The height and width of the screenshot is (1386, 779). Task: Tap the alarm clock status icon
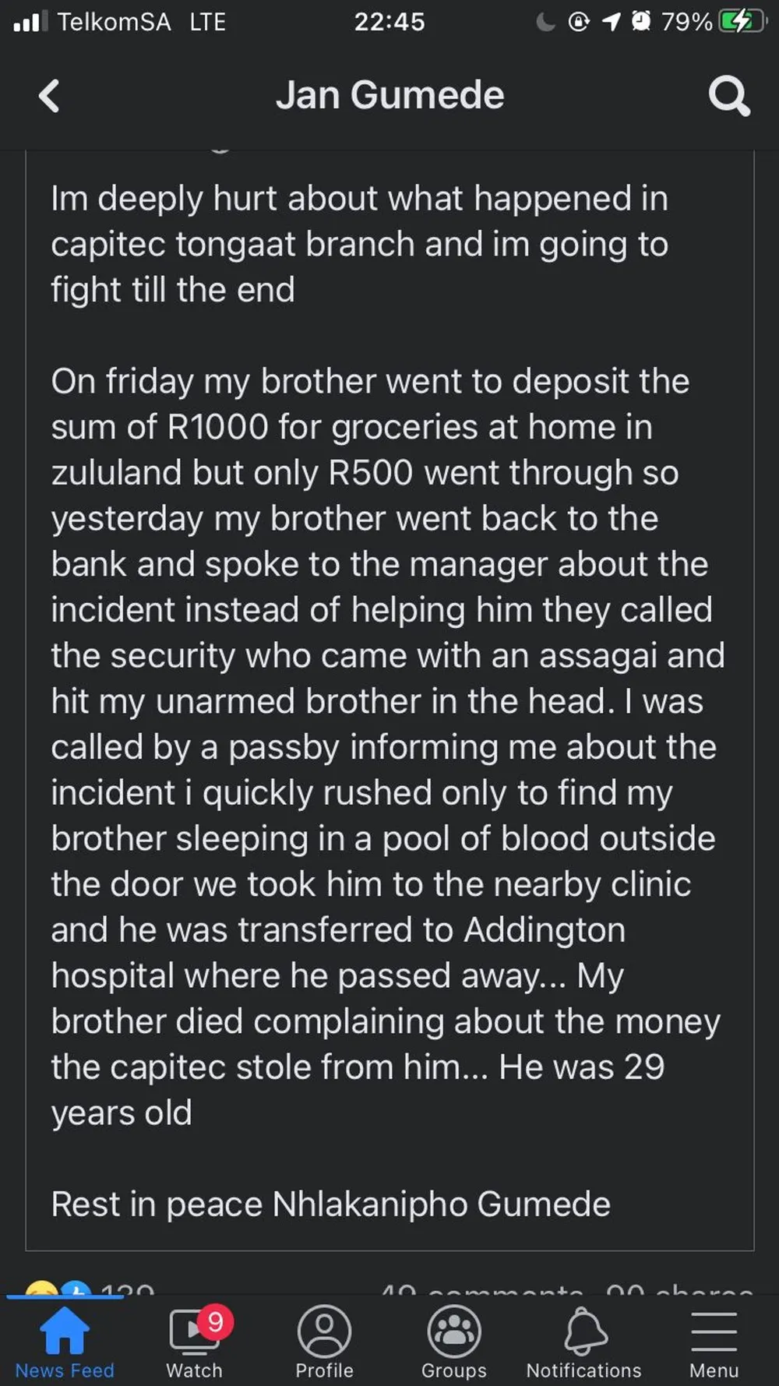tap(640, 21)
